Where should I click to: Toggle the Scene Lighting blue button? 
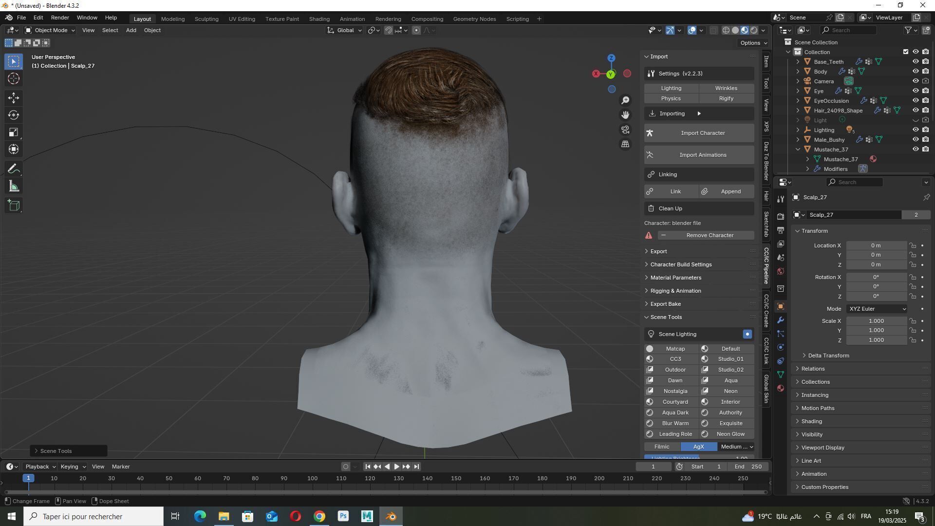click(x=748, y=334)
